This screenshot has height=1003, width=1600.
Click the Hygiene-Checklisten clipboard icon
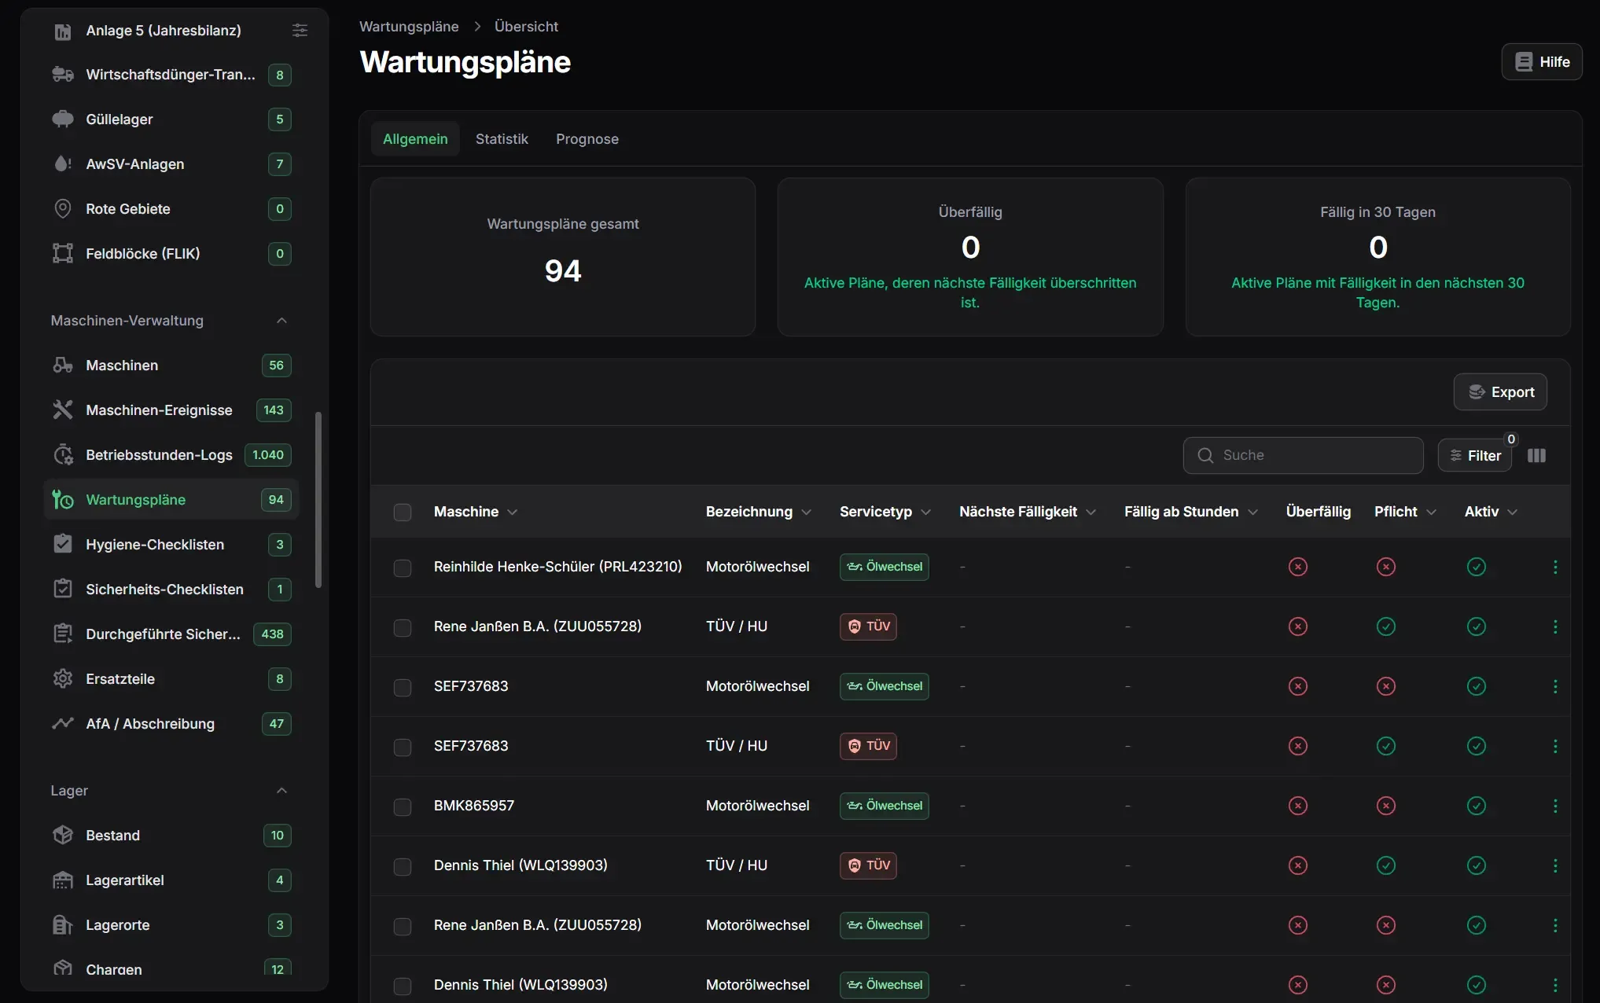63,545
